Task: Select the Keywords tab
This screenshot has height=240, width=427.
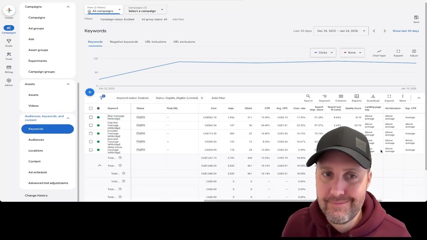Action: [95, 42]
